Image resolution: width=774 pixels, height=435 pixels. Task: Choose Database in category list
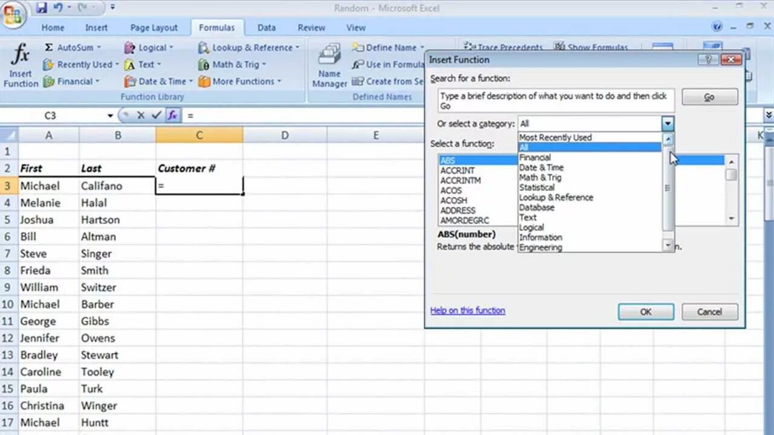(x=590, y=207)
